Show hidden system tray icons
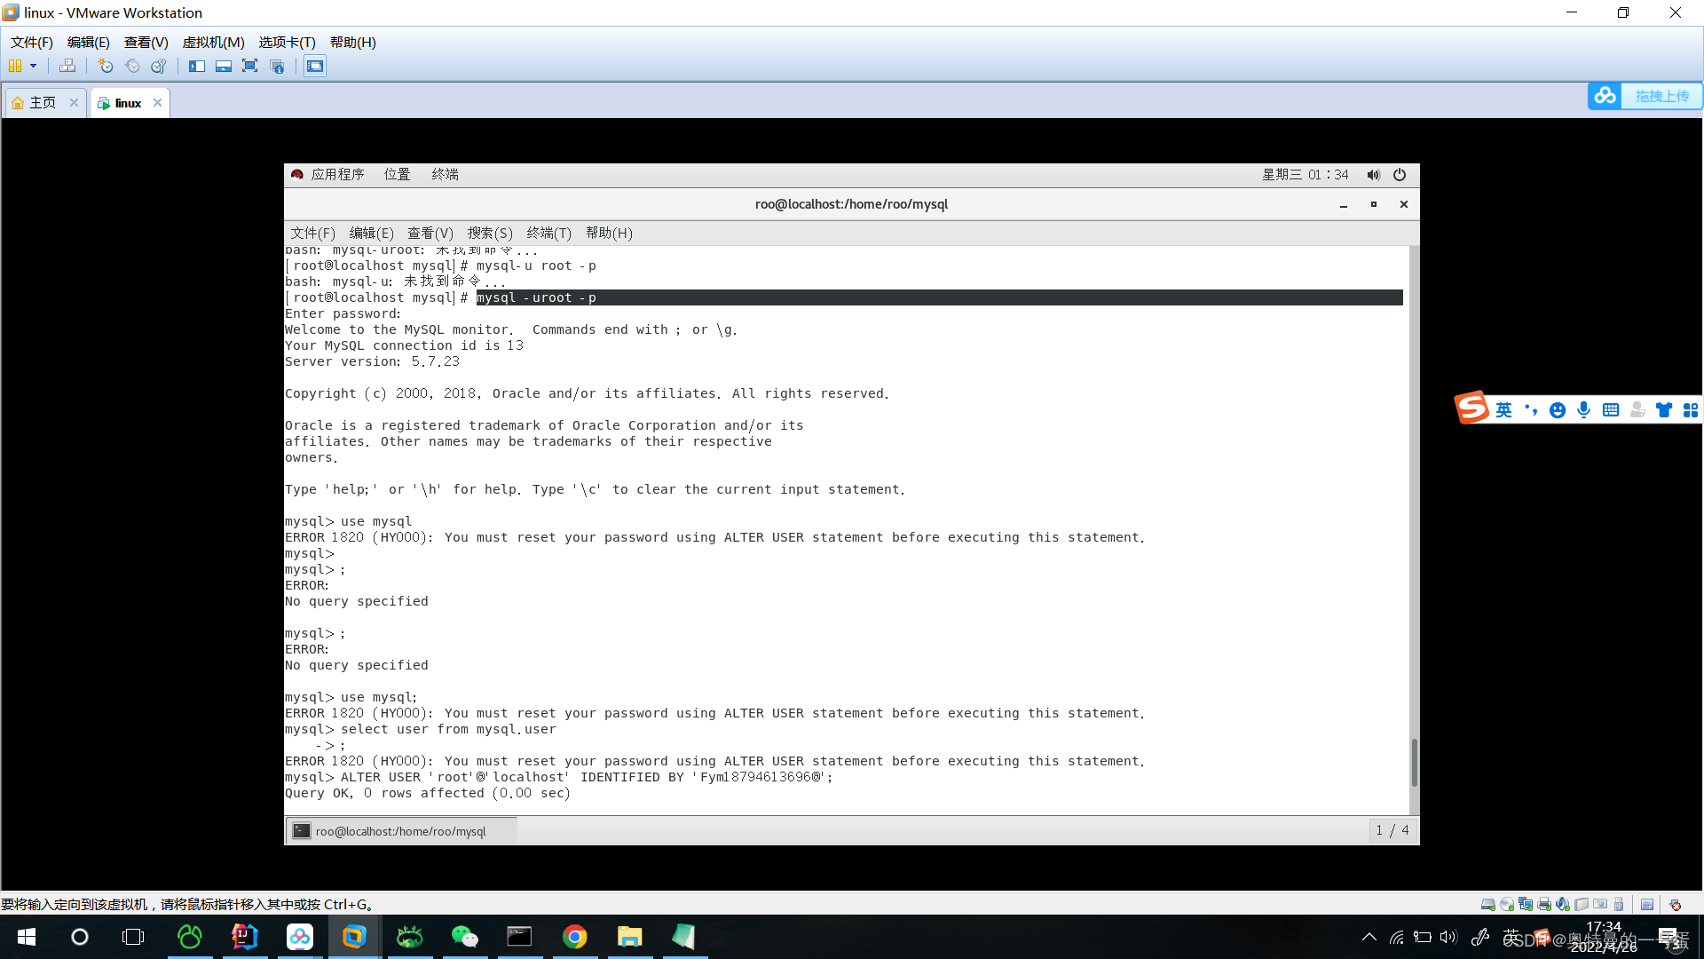Image resolution: width=1704 pixels, height=959 pixels. click(x=1369, y=937)
